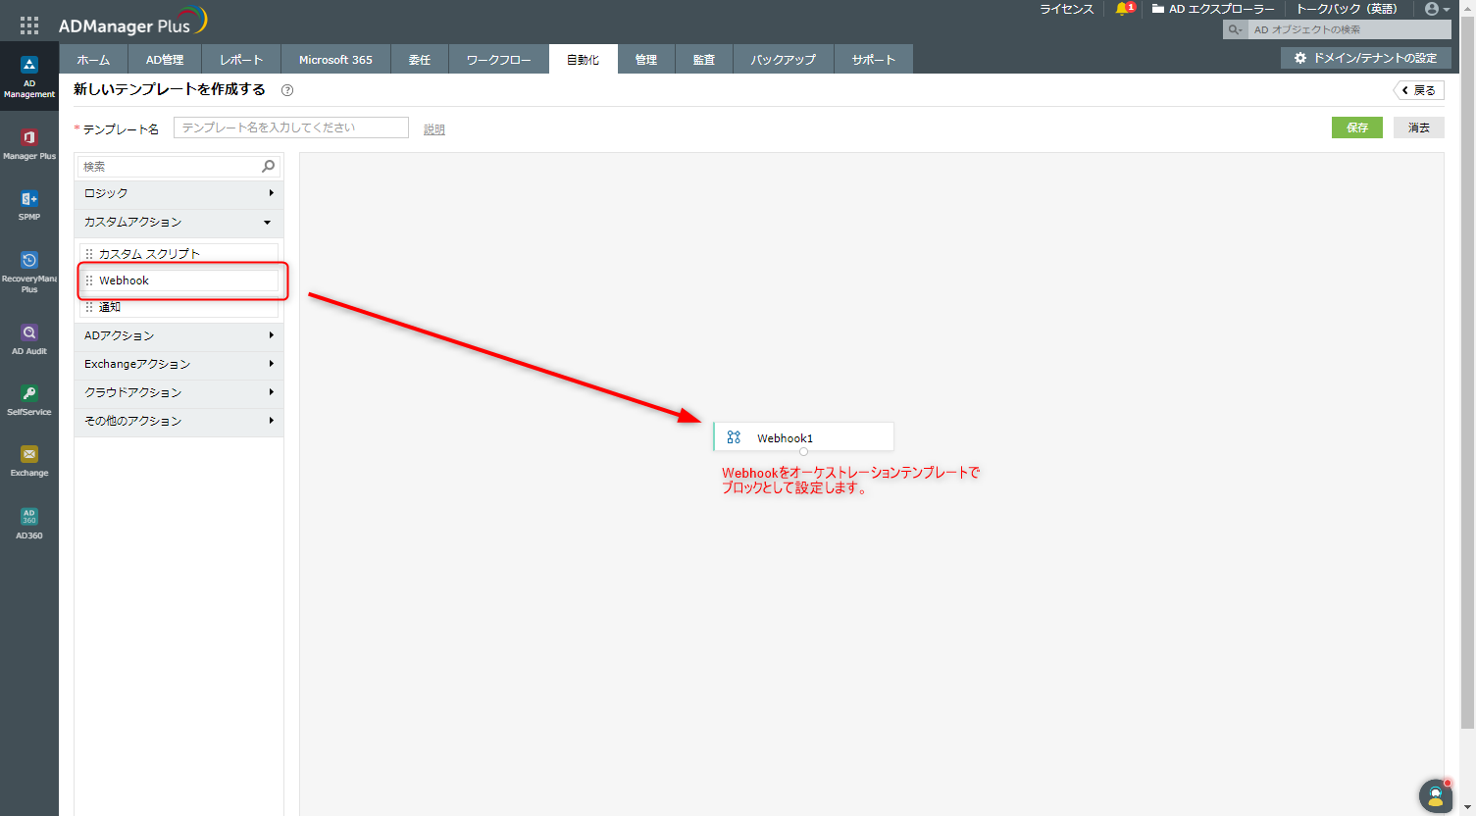1476x816 pixels.
Task: Open AD エクスプローラー link
Action: point(1214,9)
